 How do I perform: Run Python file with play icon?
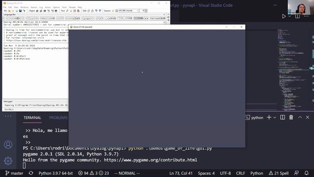tap(284, 16)
